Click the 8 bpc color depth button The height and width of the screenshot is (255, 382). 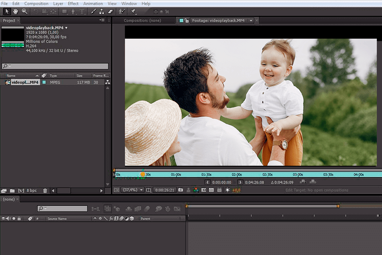pos(32,191)
